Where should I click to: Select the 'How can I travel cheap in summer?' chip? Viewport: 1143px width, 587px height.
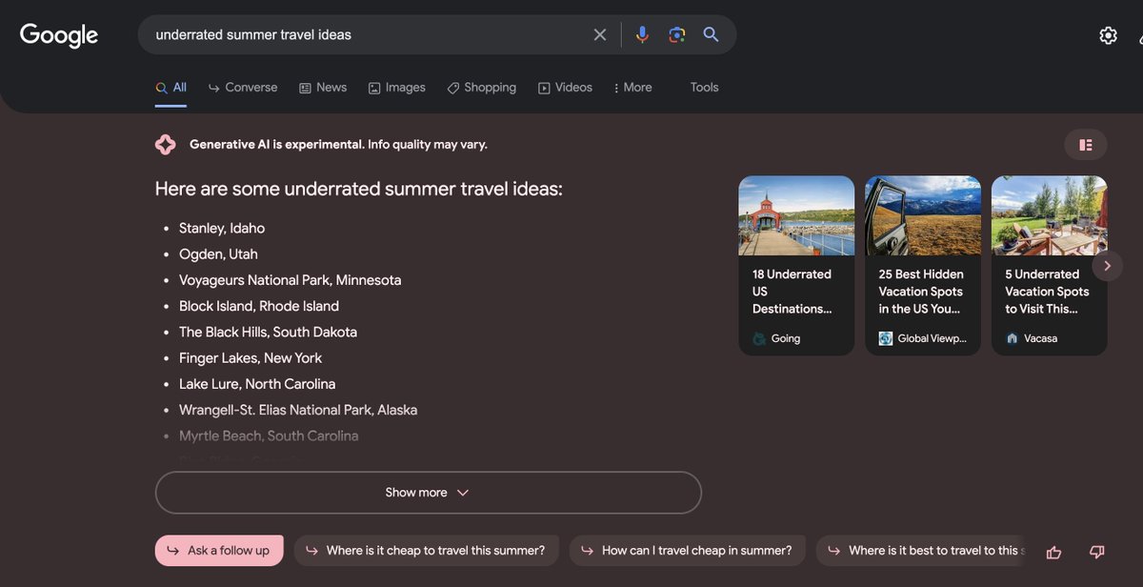pos(687,550)
